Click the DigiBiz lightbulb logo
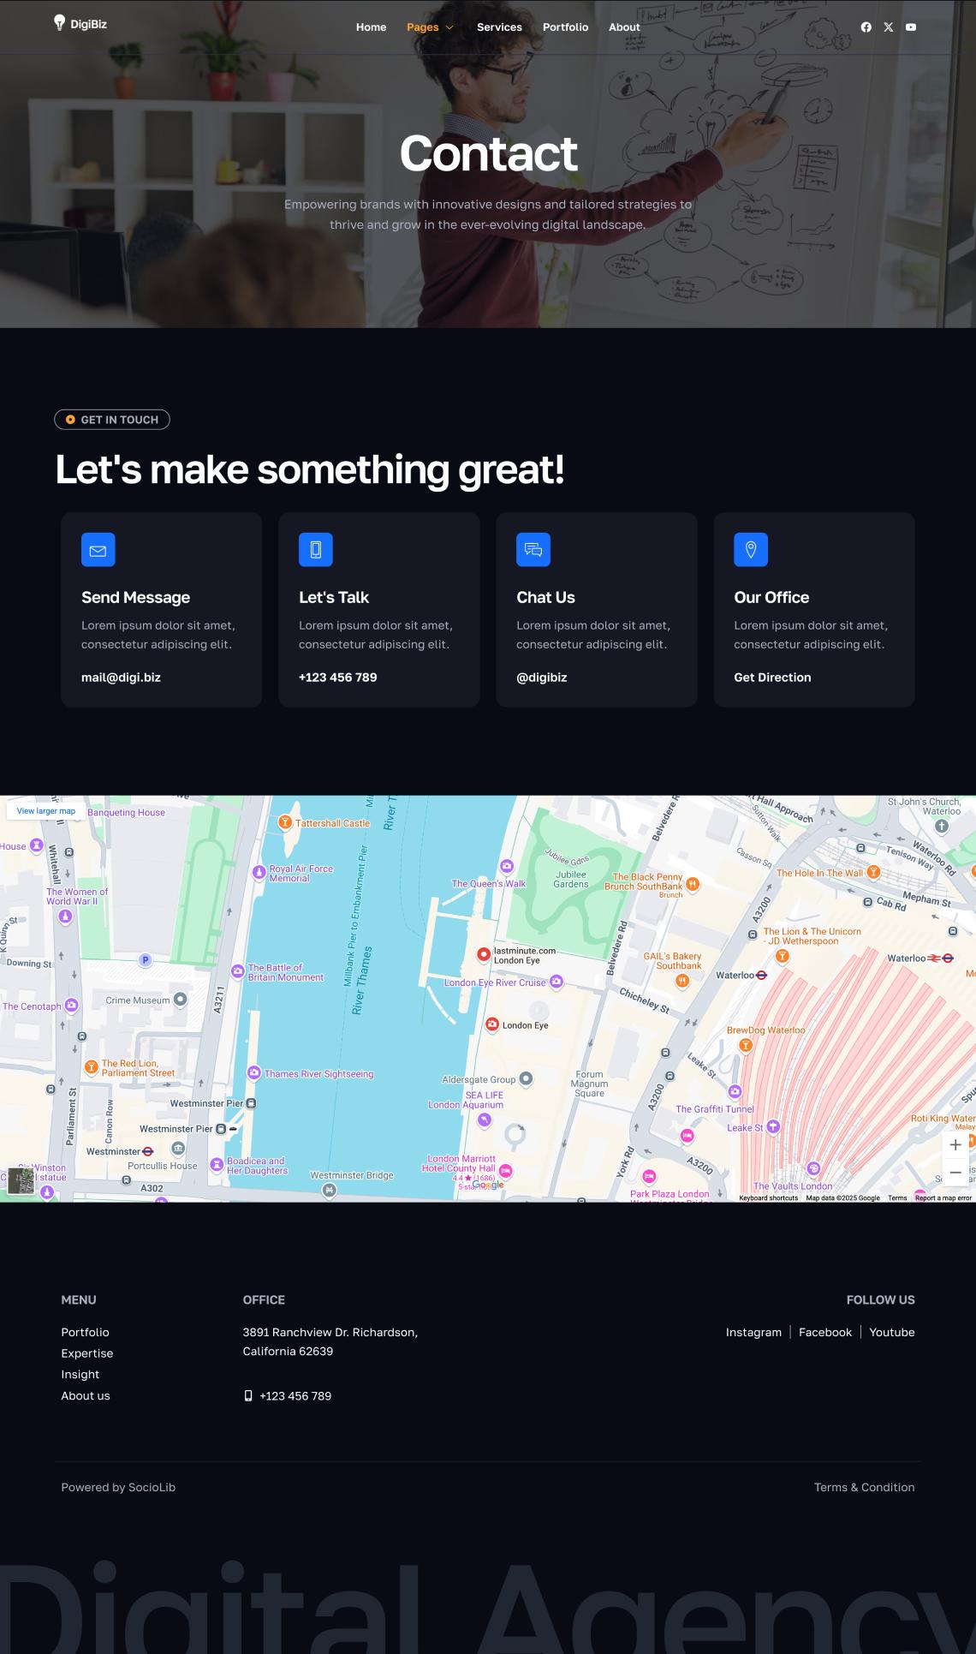976x1654 pixels. click(x=59, y=23)
